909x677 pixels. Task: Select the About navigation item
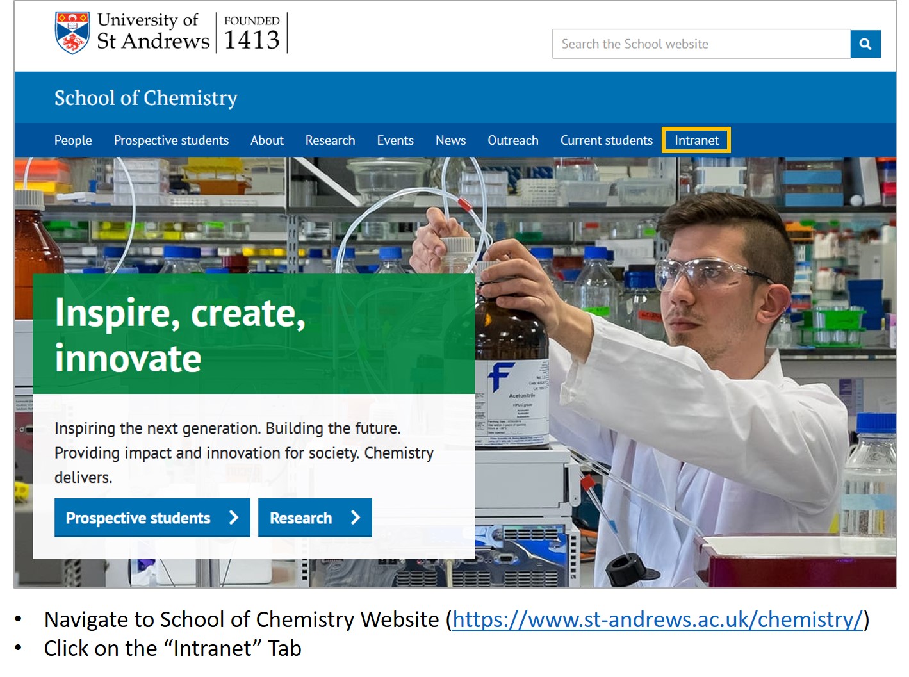click(x=266, y=140)
